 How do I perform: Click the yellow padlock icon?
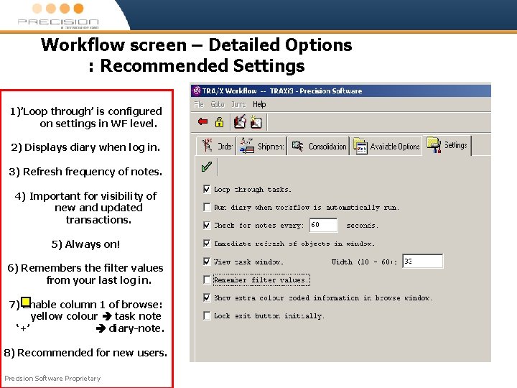click(x=219, y=122)
